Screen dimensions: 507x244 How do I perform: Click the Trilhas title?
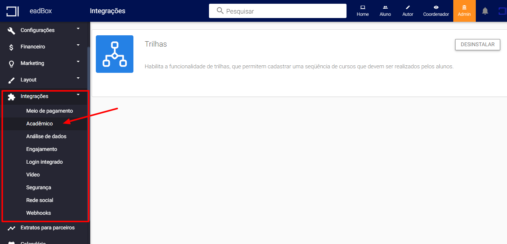(x=156, y=44)
